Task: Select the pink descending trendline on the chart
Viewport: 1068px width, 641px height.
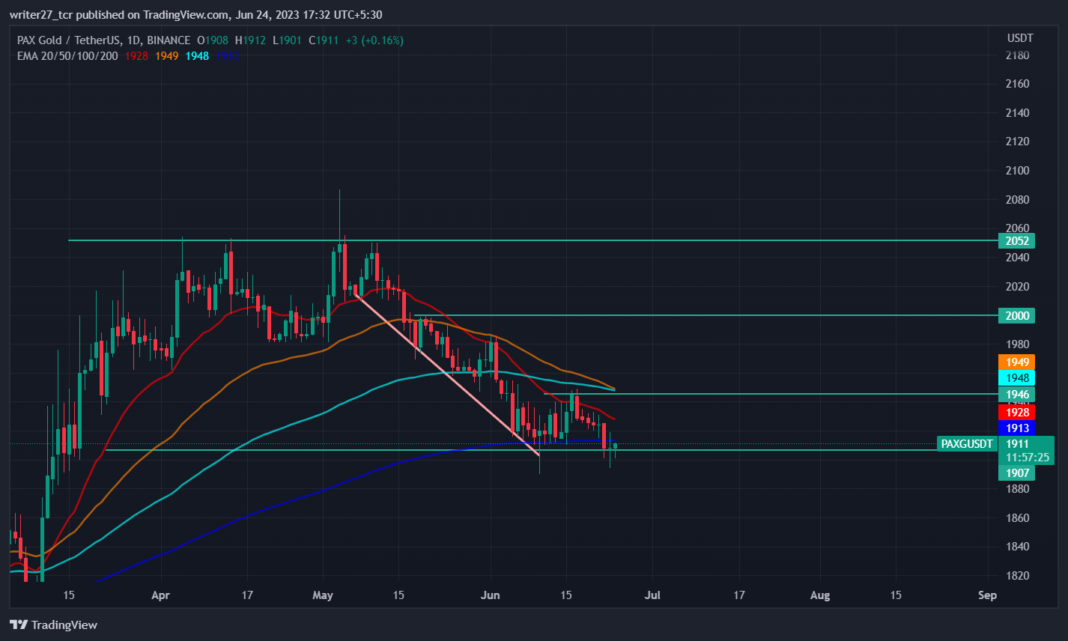Action: (x=447, y=376)
